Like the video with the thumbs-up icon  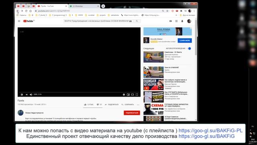coord(85,105)
